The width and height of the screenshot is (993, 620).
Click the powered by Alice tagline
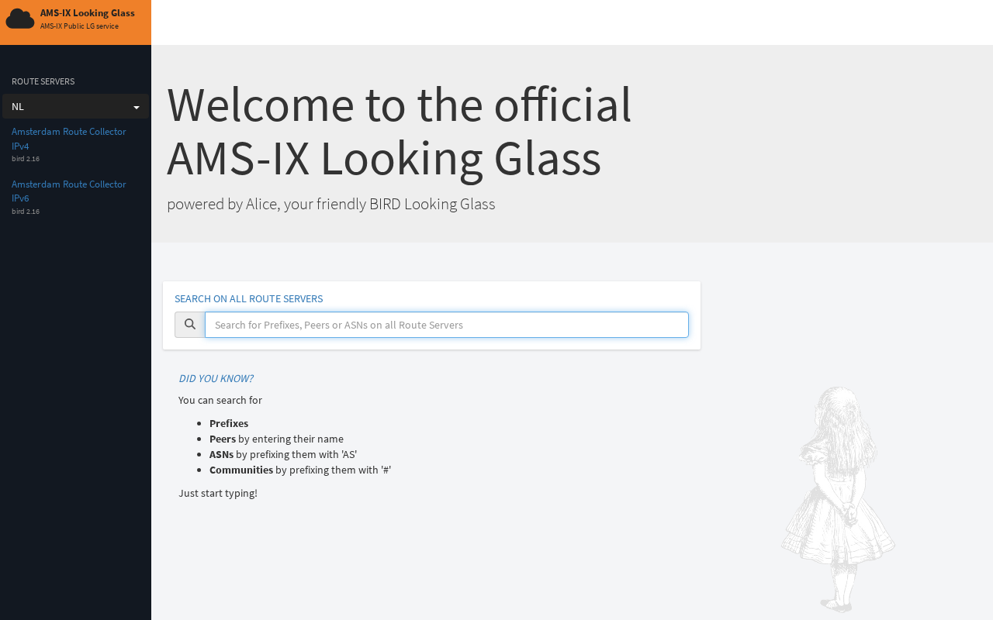[x=330, y=204]
